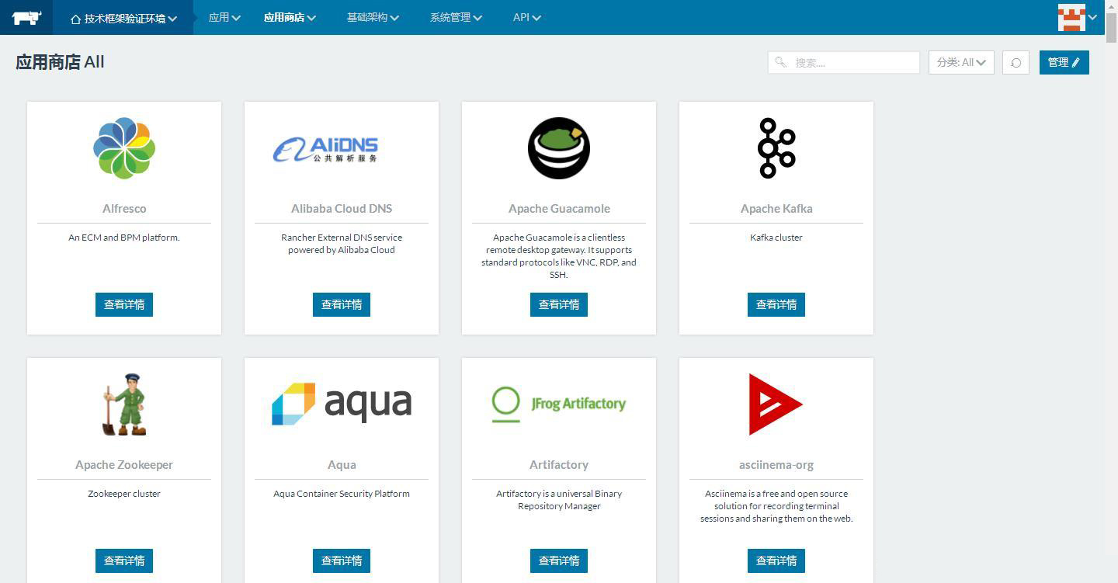This screenshot has height=583, width=1118.
Task: Click the Apache Guacamole bowl logo
Action: (559, 148)
